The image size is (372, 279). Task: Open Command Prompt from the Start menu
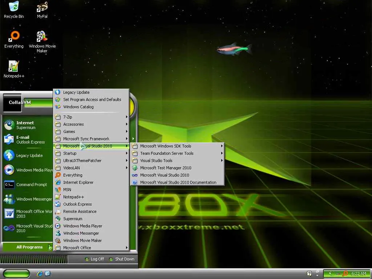click(28, 184)
